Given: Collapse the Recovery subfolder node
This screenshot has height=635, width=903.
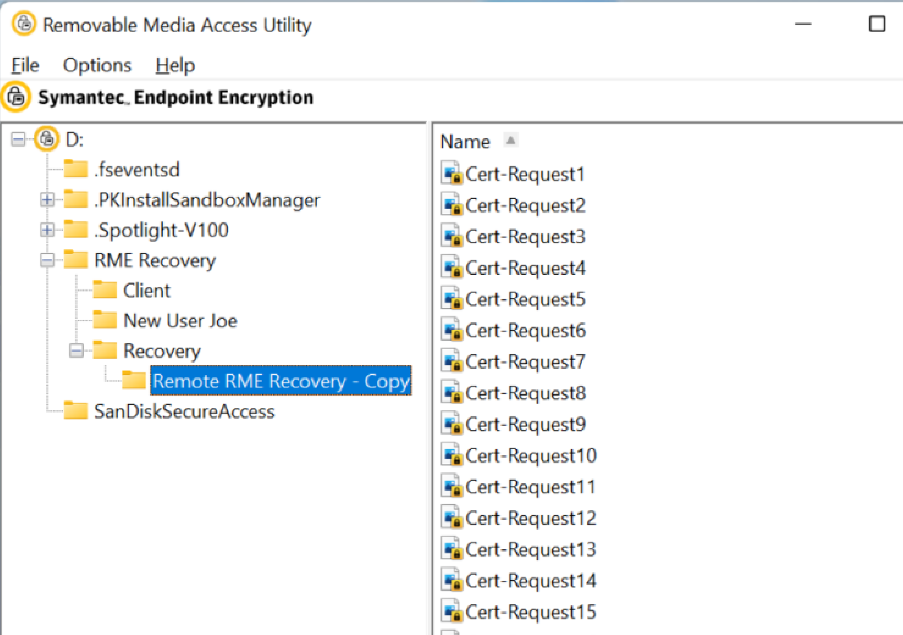Looking at the screenshot, I should (x=76, y=350).
